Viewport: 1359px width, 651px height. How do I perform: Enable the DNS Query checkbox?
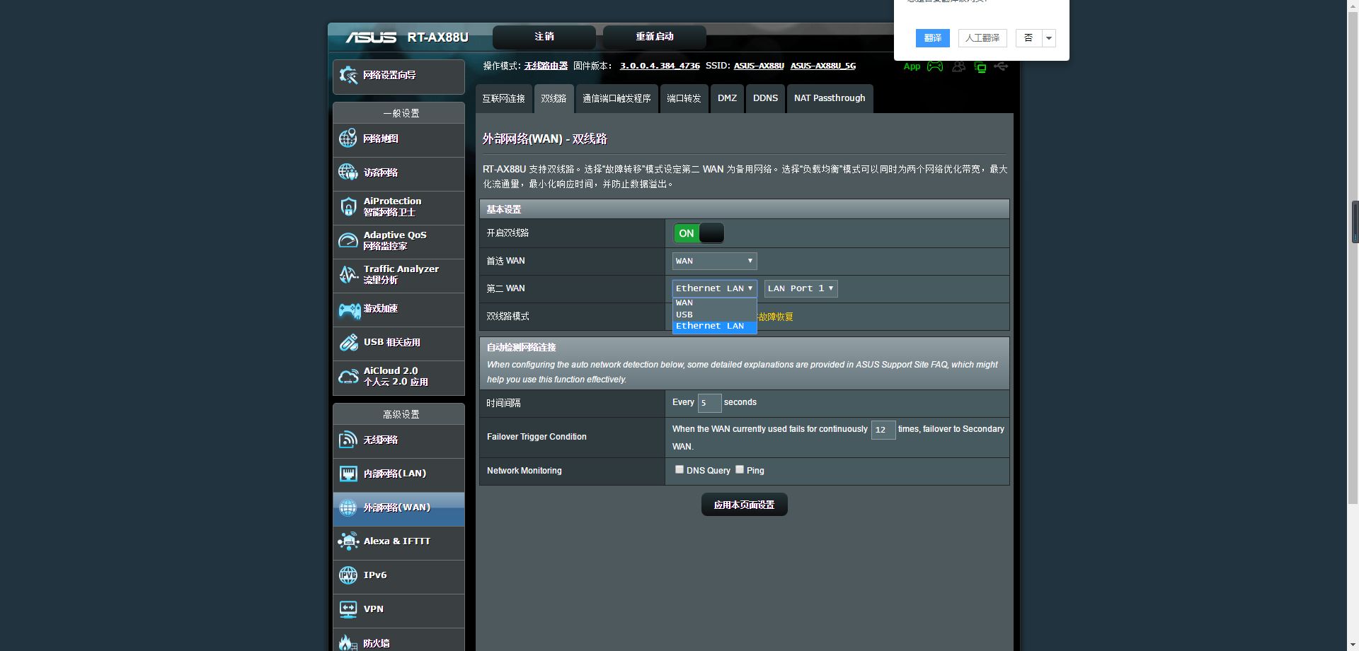point(679,469)
